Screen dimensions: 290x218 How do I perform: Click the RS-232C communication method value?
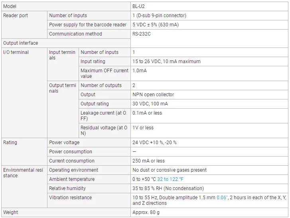142,34
